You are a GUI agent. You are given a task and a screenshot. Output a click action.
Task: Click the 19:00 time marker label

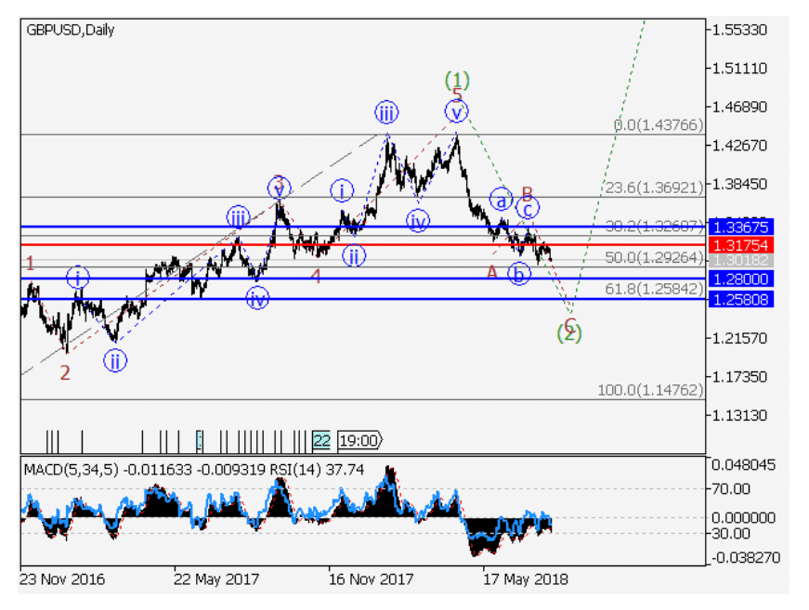359,440
